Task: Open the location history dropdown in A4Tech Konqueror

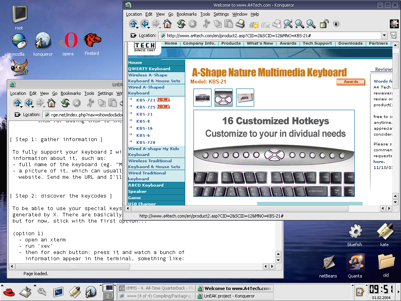Action: 384,36
